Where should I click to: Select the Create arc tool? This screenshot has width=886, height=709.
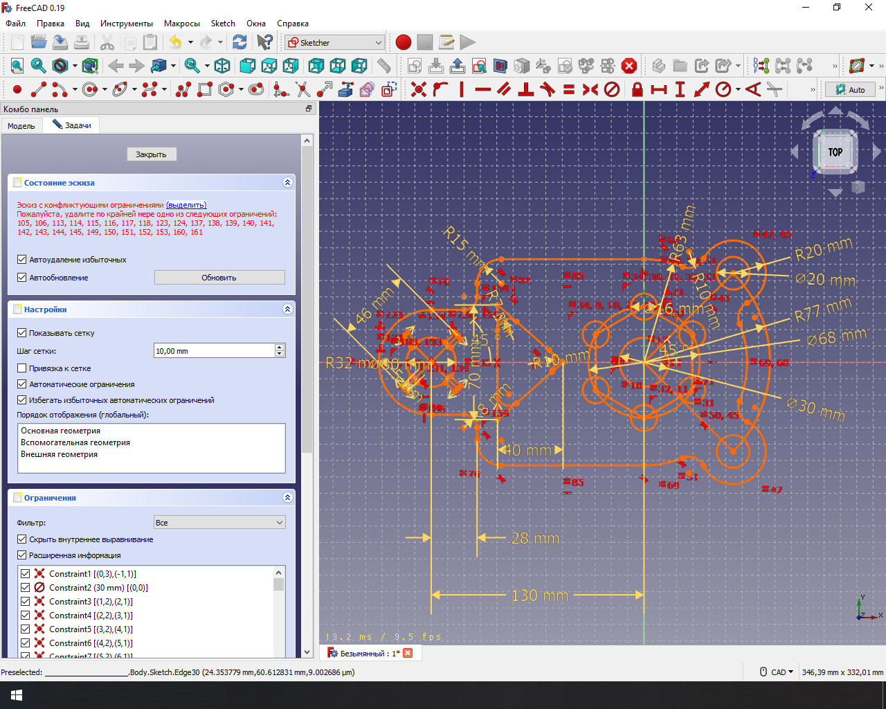60,89
